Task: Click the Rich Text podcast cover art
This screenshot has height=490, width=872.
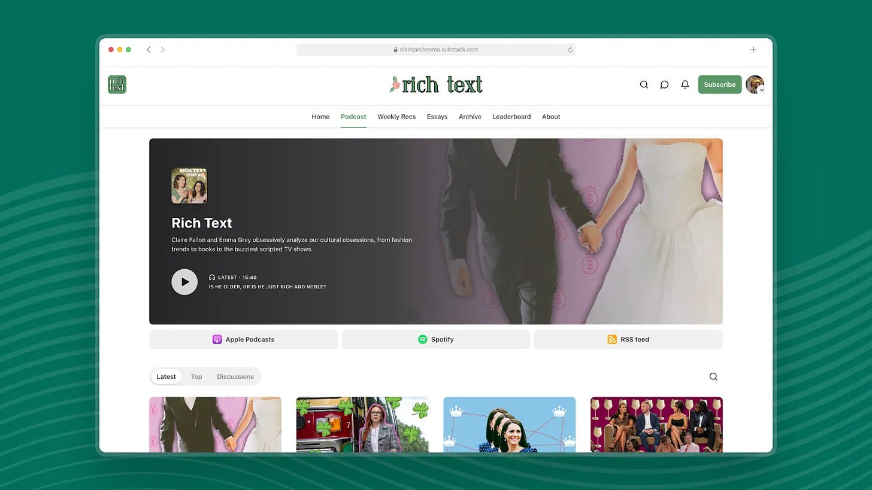Action: [189, 185]
